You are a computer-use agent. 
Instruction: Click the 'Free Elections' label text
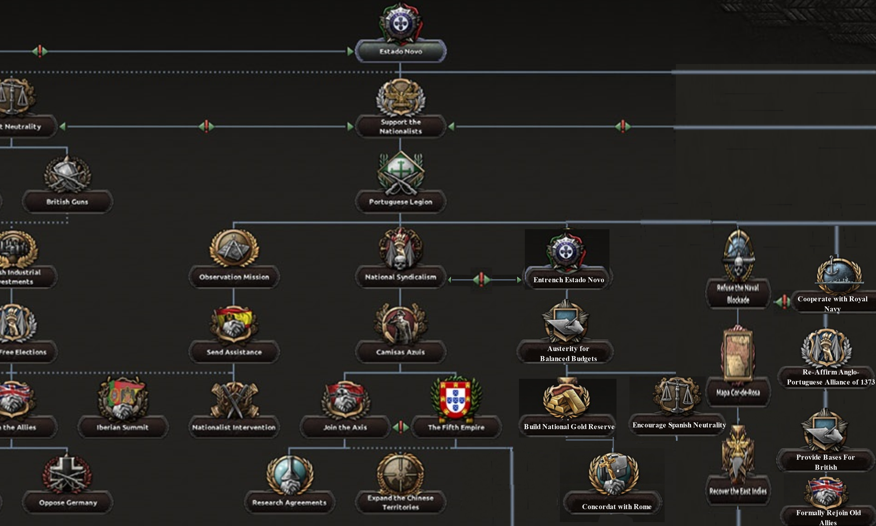(23, 352)
